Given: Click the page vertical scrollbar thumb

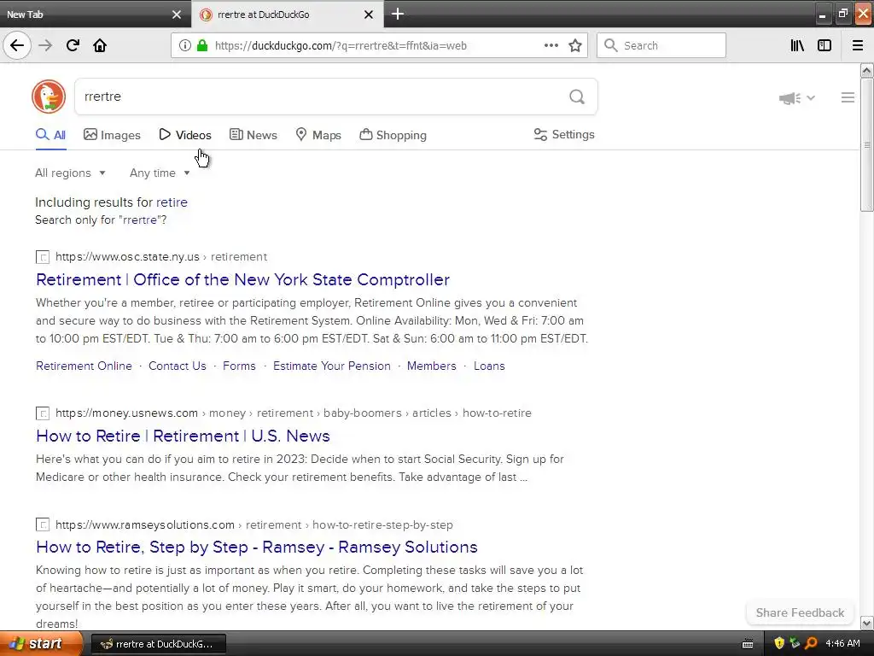Looking at the screenshot, I should coord(866,144).
